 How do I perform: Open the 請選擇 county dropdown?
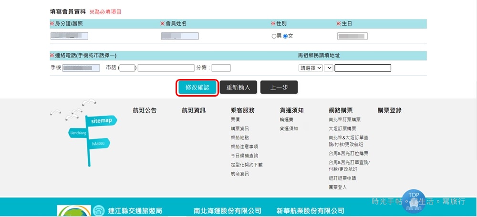point(311,68)
